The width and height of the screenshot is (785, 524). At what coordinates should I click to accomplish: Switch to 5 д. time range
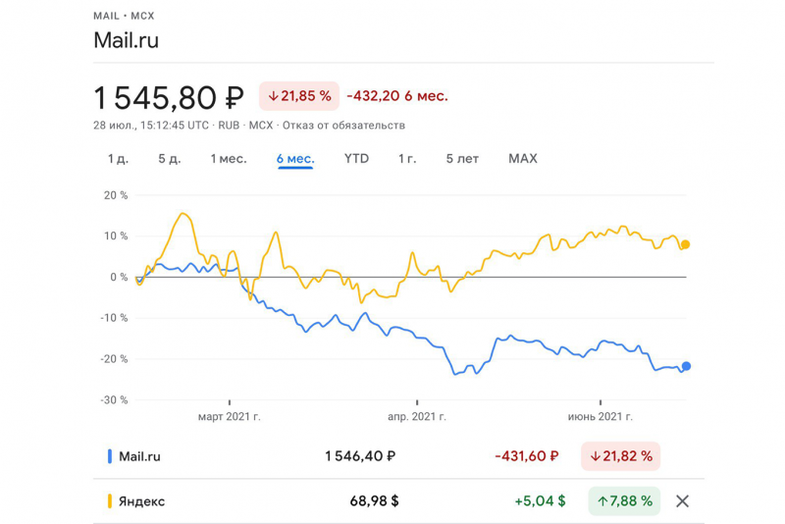click(169, 159)
